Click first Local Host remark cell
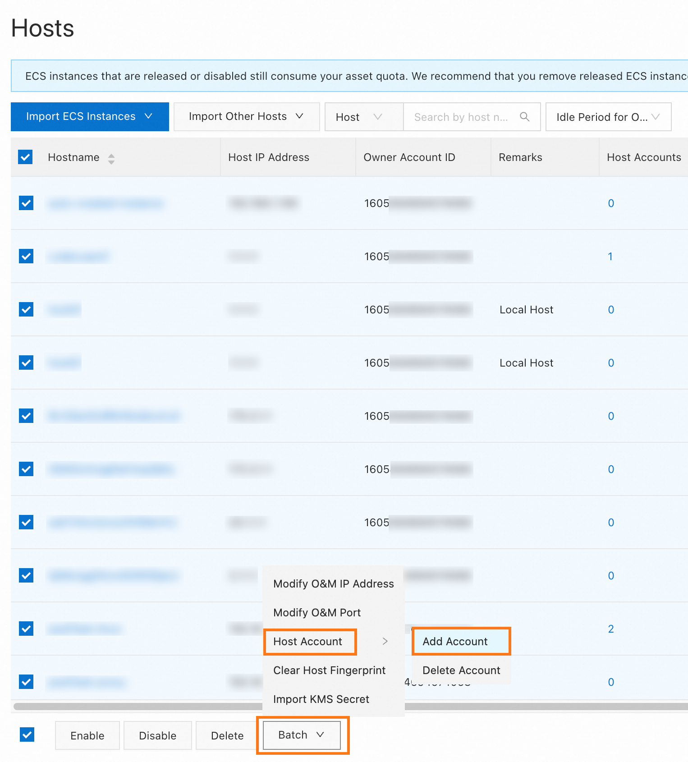Image resolution: width=688 pixels, height=762 pixels. click(526, 310)
